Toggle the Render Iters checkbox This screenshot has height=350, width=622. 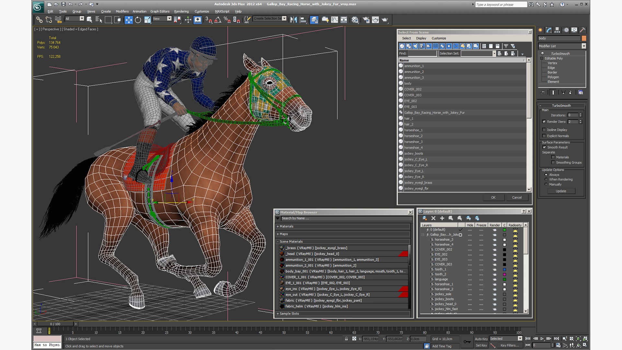coord(544,122)
